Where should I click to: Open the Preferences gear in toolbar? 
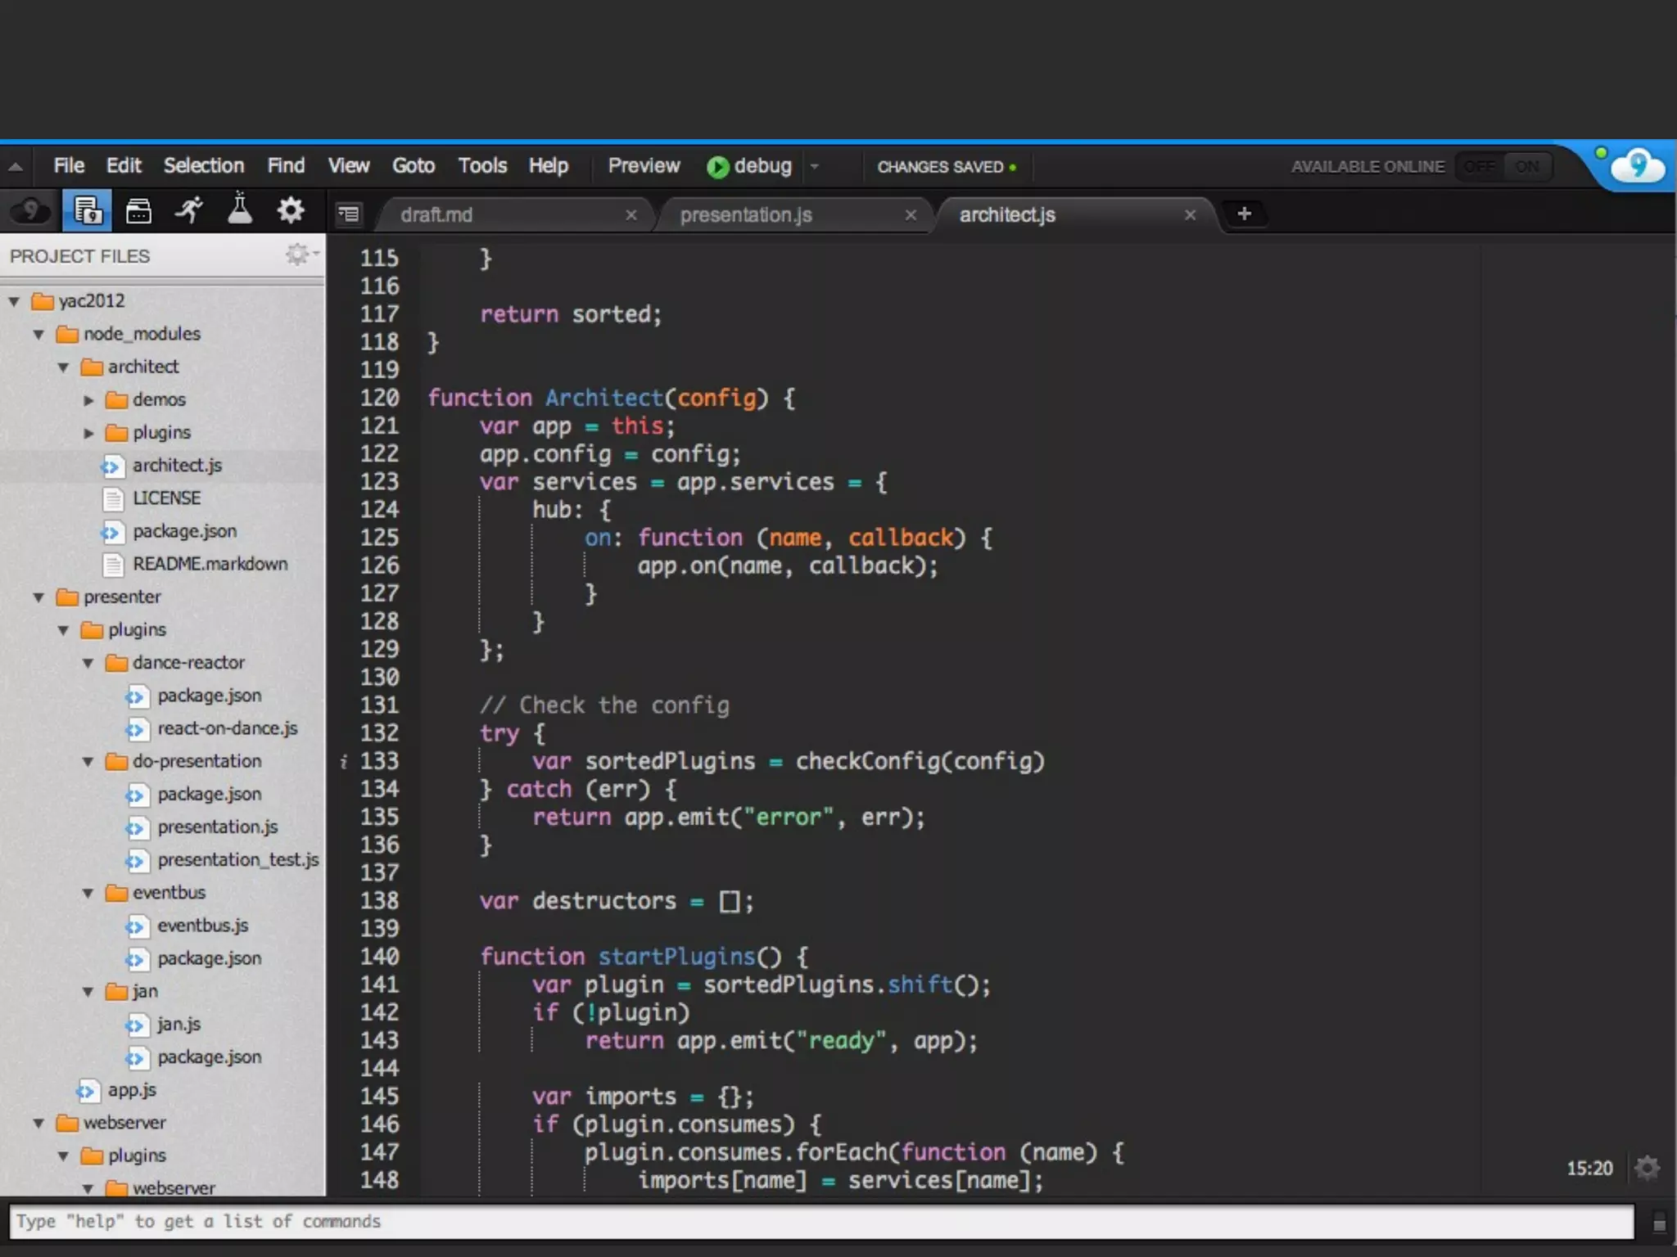coord(291,211)
